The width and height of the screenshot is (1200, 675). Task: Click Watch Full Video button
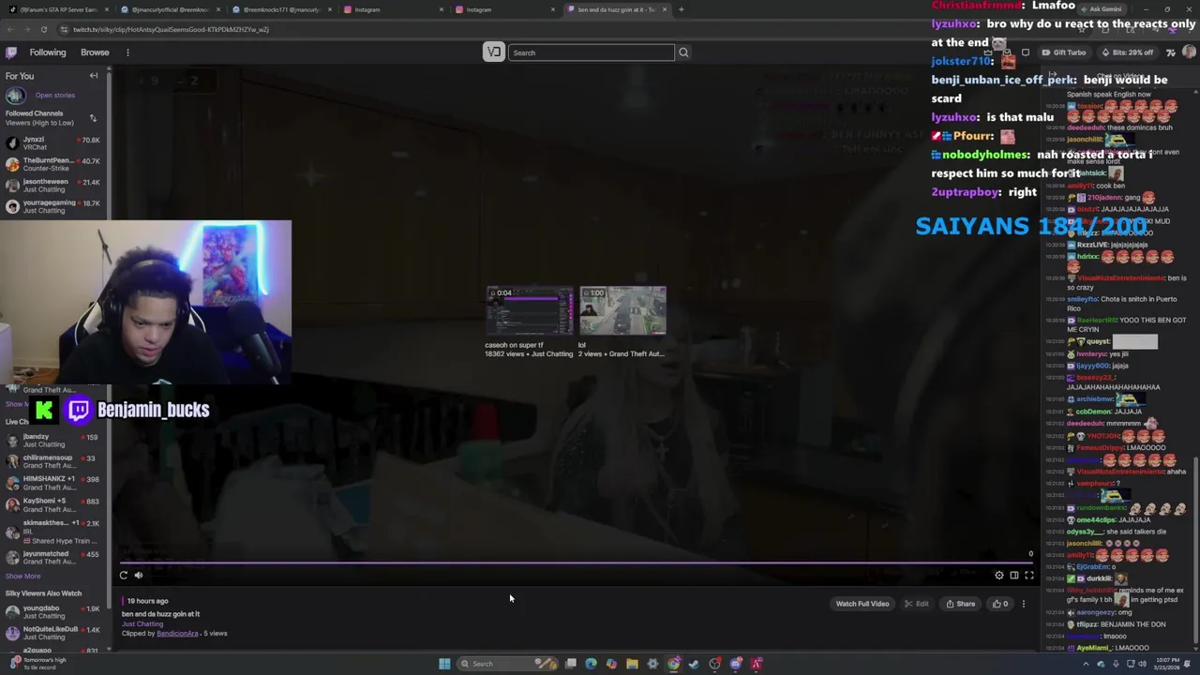tap(862, 604)
